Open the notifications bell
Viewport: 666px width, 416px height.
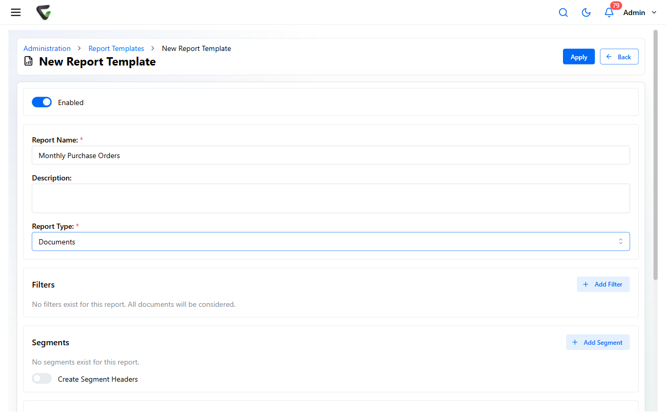pos(609,12)
